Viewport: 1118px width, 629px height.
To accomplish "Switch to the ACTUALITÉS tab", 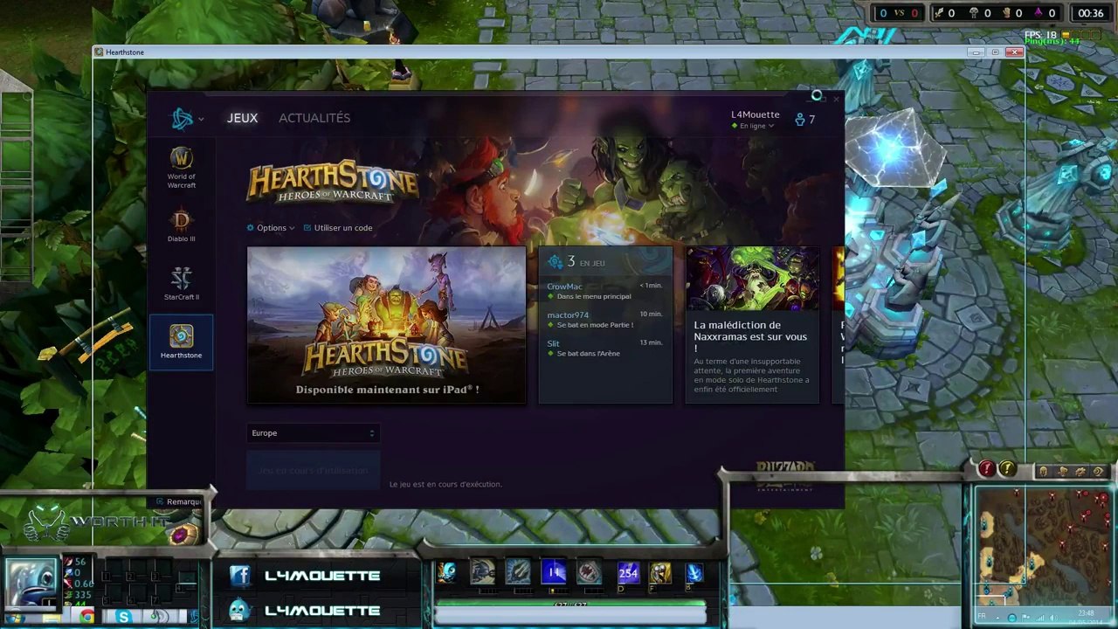I will pos(314,118).
